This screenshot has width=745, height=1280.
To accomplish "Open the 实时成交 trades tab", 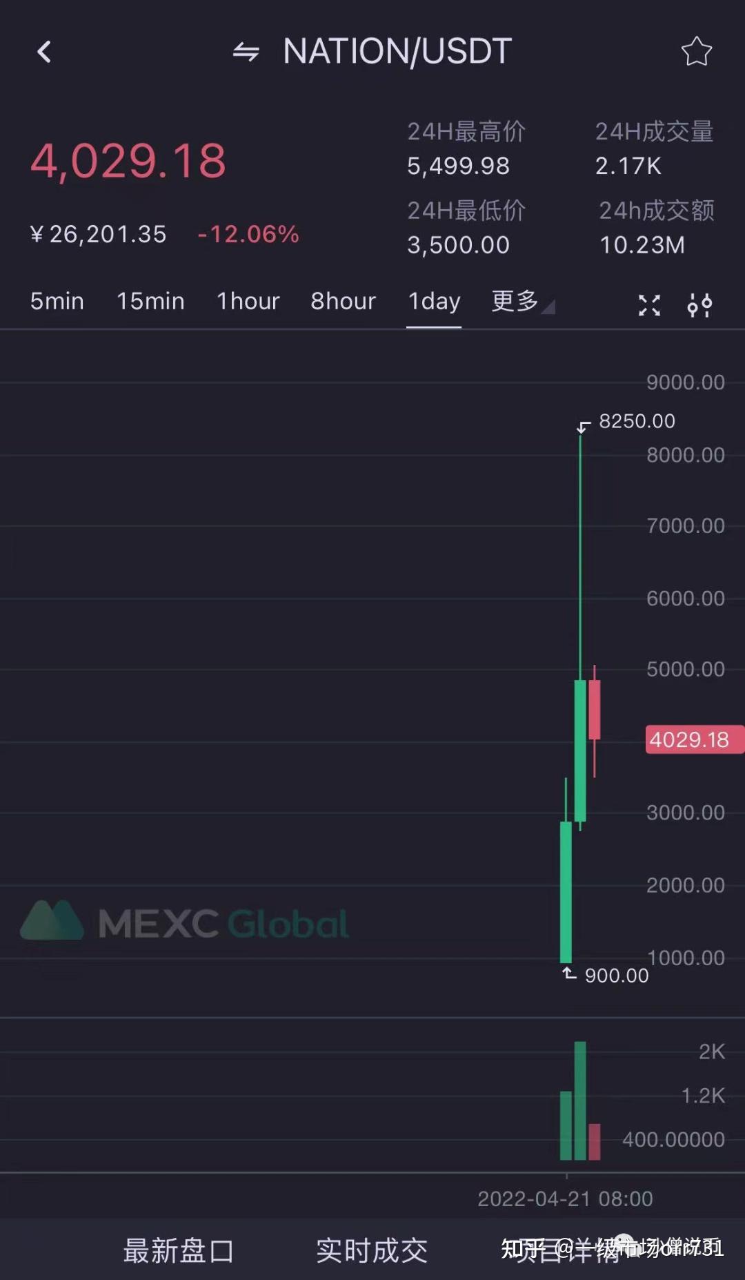I will [x=372, y=1250].
